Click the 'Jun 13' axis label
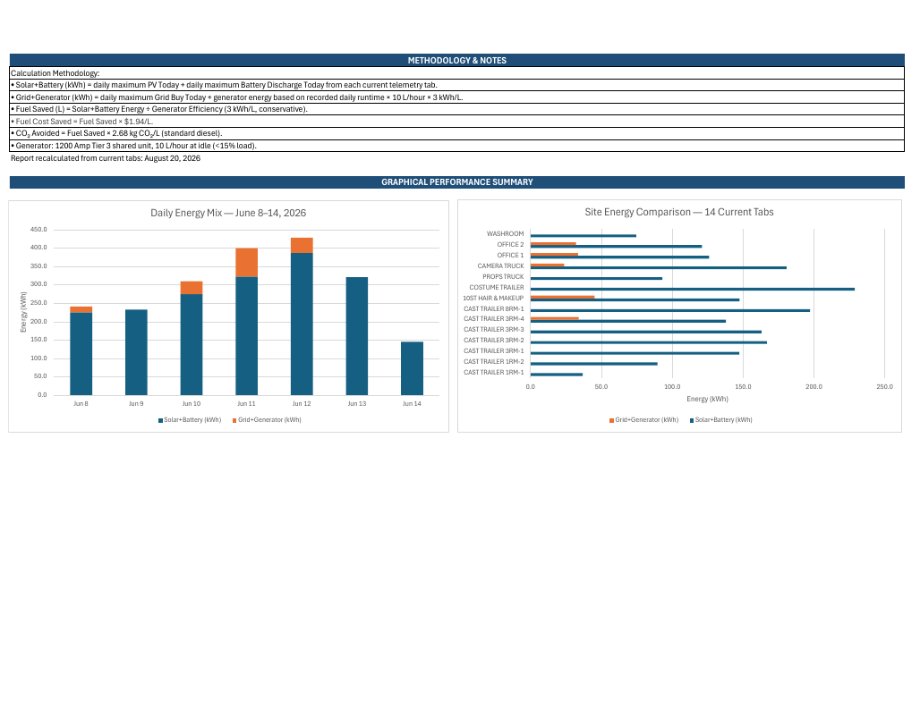 (357, 404)
